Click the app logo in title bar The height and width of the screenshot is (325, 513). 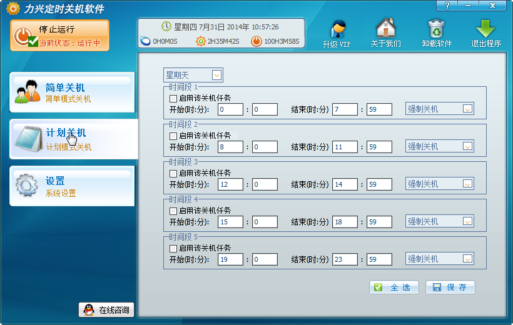click(13, 8)
